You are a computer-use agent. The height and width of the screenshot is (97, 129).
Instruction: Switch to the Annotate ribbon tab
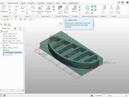click(x=41, y=3)
